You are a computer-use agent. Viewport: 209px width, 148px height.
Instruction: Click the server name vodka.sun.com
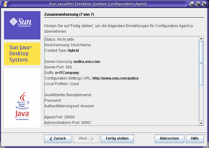(87, 62)
